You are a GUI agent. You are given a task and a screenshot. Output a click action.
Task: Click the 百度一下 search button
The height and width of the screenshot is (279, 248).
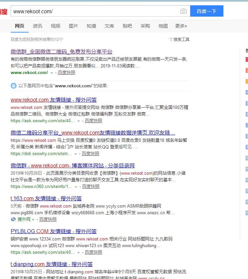pos(207,11)
